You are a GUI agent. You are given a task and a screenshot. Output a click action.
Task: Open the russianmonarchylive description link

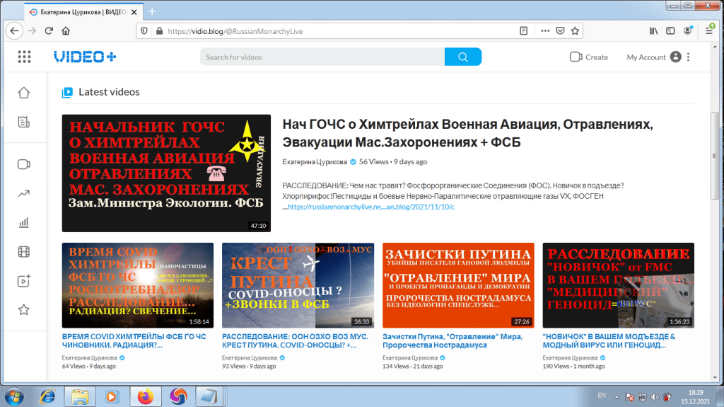(x=370, y=207)
